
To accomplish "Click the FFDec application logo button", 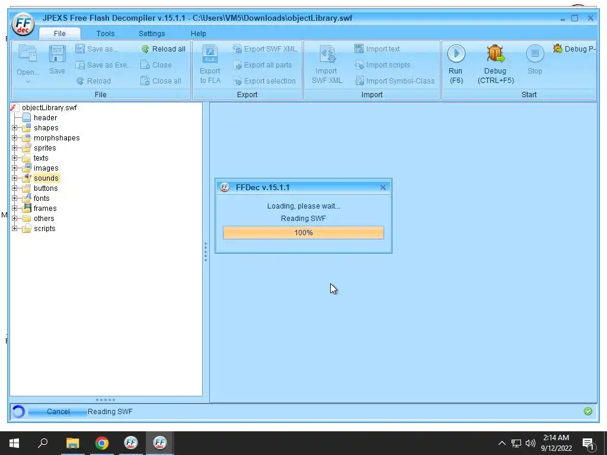I will [23, 24].
